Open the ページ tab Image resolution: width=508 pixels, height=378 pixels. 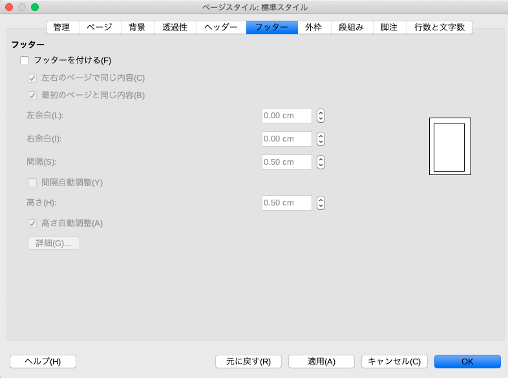click(x=100, y=27)
